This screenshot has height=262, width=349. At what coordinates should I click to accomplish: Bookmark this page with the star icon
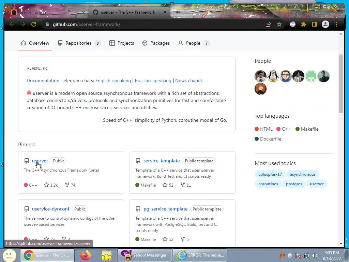(279, 24)
